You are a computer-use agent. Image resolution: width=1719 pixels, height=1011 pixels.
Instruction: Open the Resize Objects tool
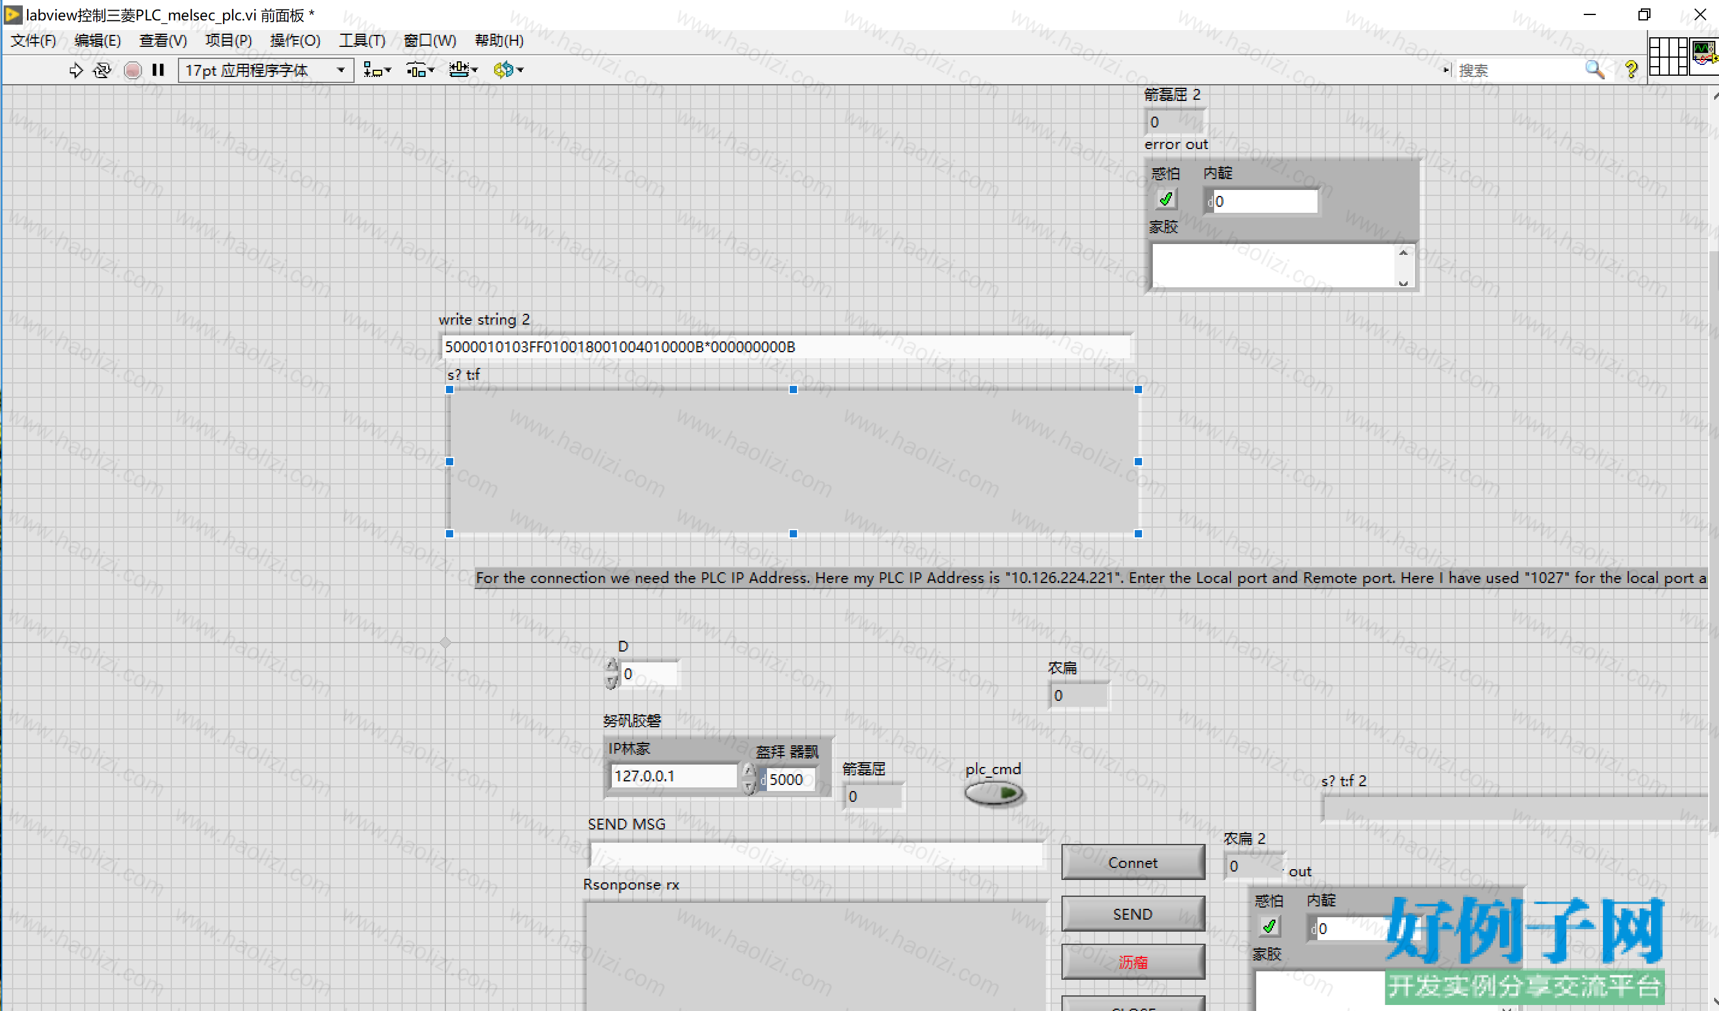[x=459, y=70]
